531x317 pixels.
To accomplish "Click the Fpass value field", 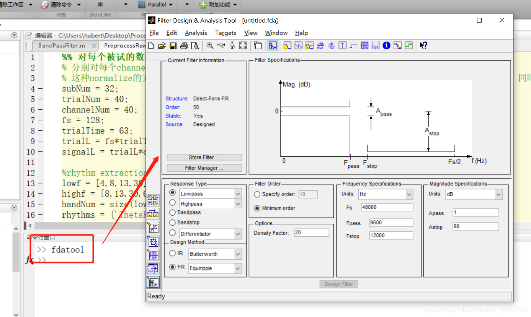I will [391, 223].
